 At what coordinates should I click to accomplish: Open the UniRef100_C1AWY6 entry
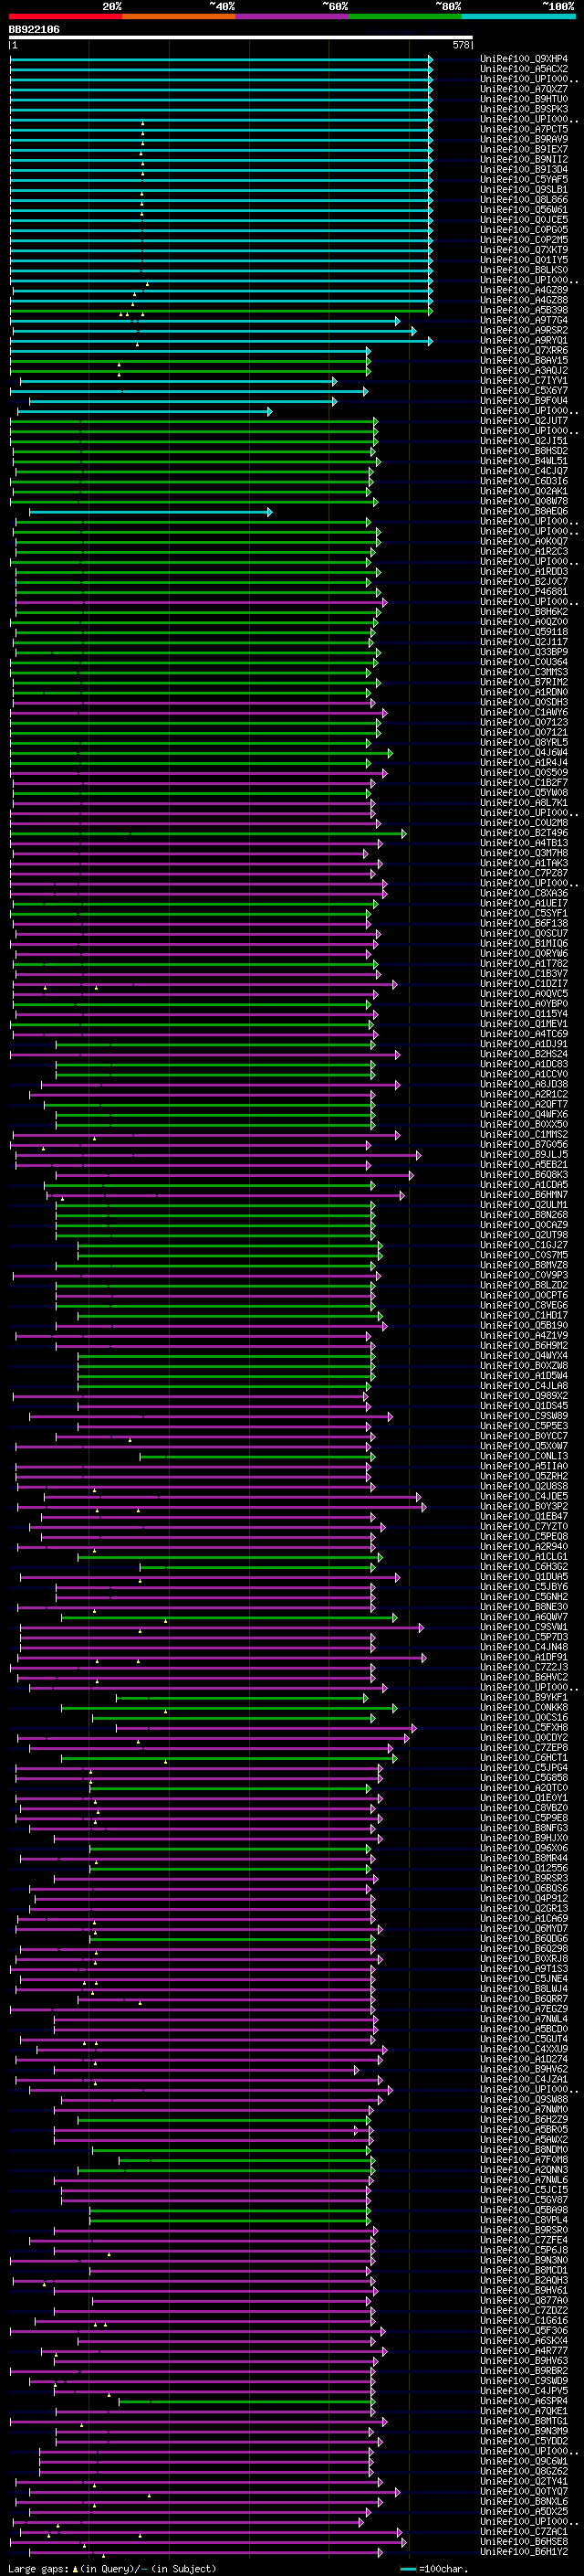[524, 712]
